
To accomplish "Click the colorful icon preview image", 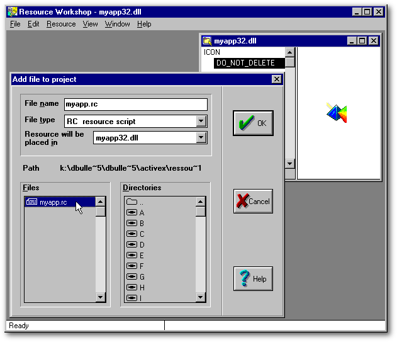I will tap(338, 113).
